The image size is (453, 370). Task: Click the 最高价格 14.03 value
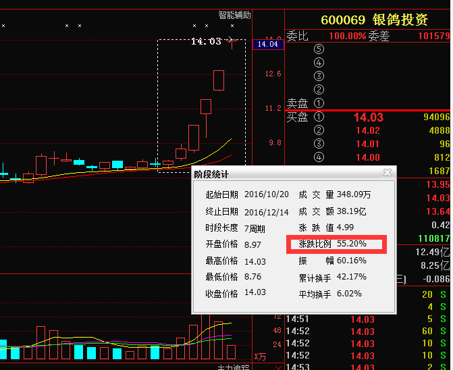point(255,261)
